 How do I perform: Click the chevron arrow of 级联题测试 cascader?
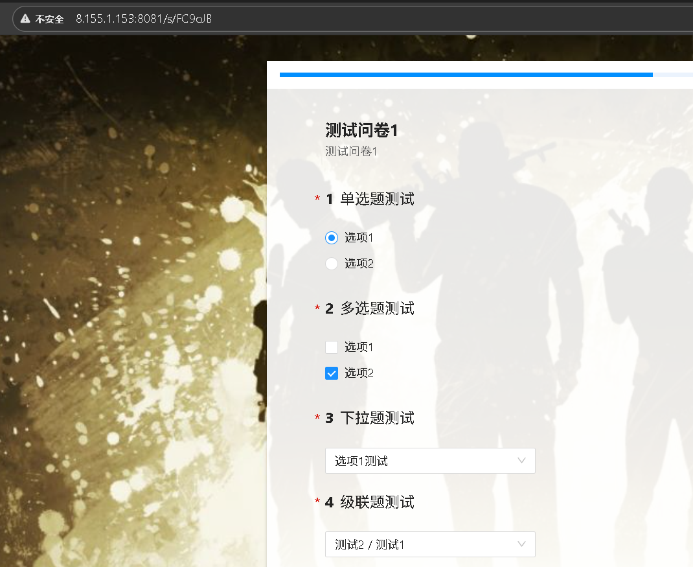(521, 544)
